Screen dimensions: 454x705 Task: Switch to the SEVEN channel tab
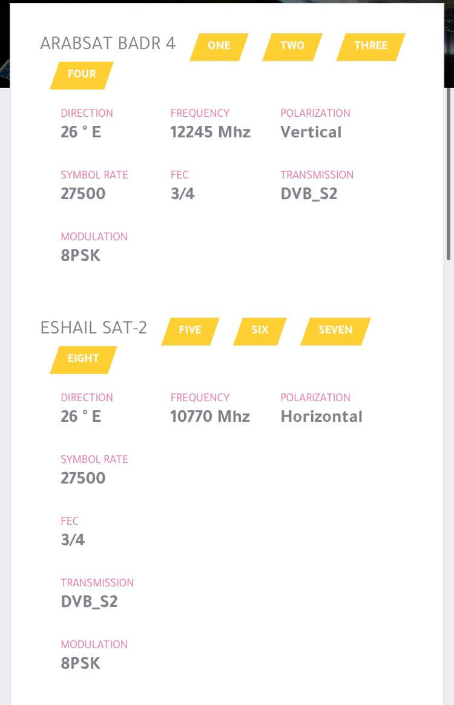tap(336, 332)
